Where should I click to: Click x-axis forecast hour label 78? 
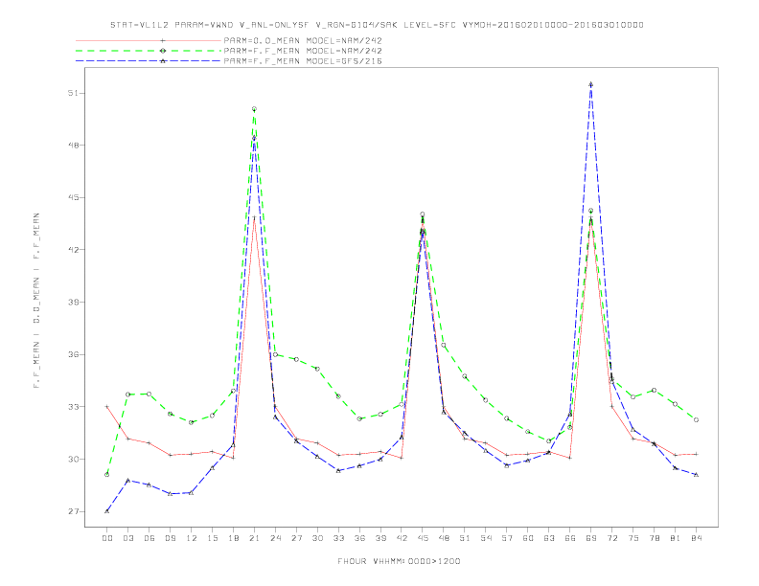(654, 538)
